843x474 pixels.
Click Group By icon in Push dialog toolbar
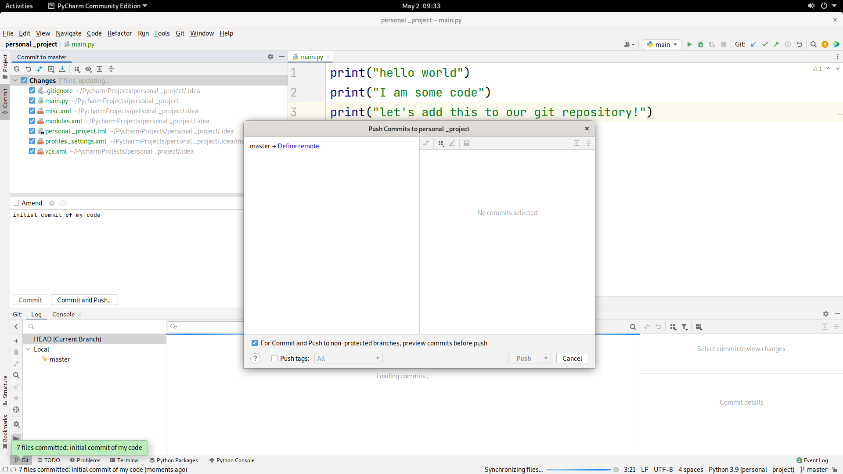coord(441,143)
